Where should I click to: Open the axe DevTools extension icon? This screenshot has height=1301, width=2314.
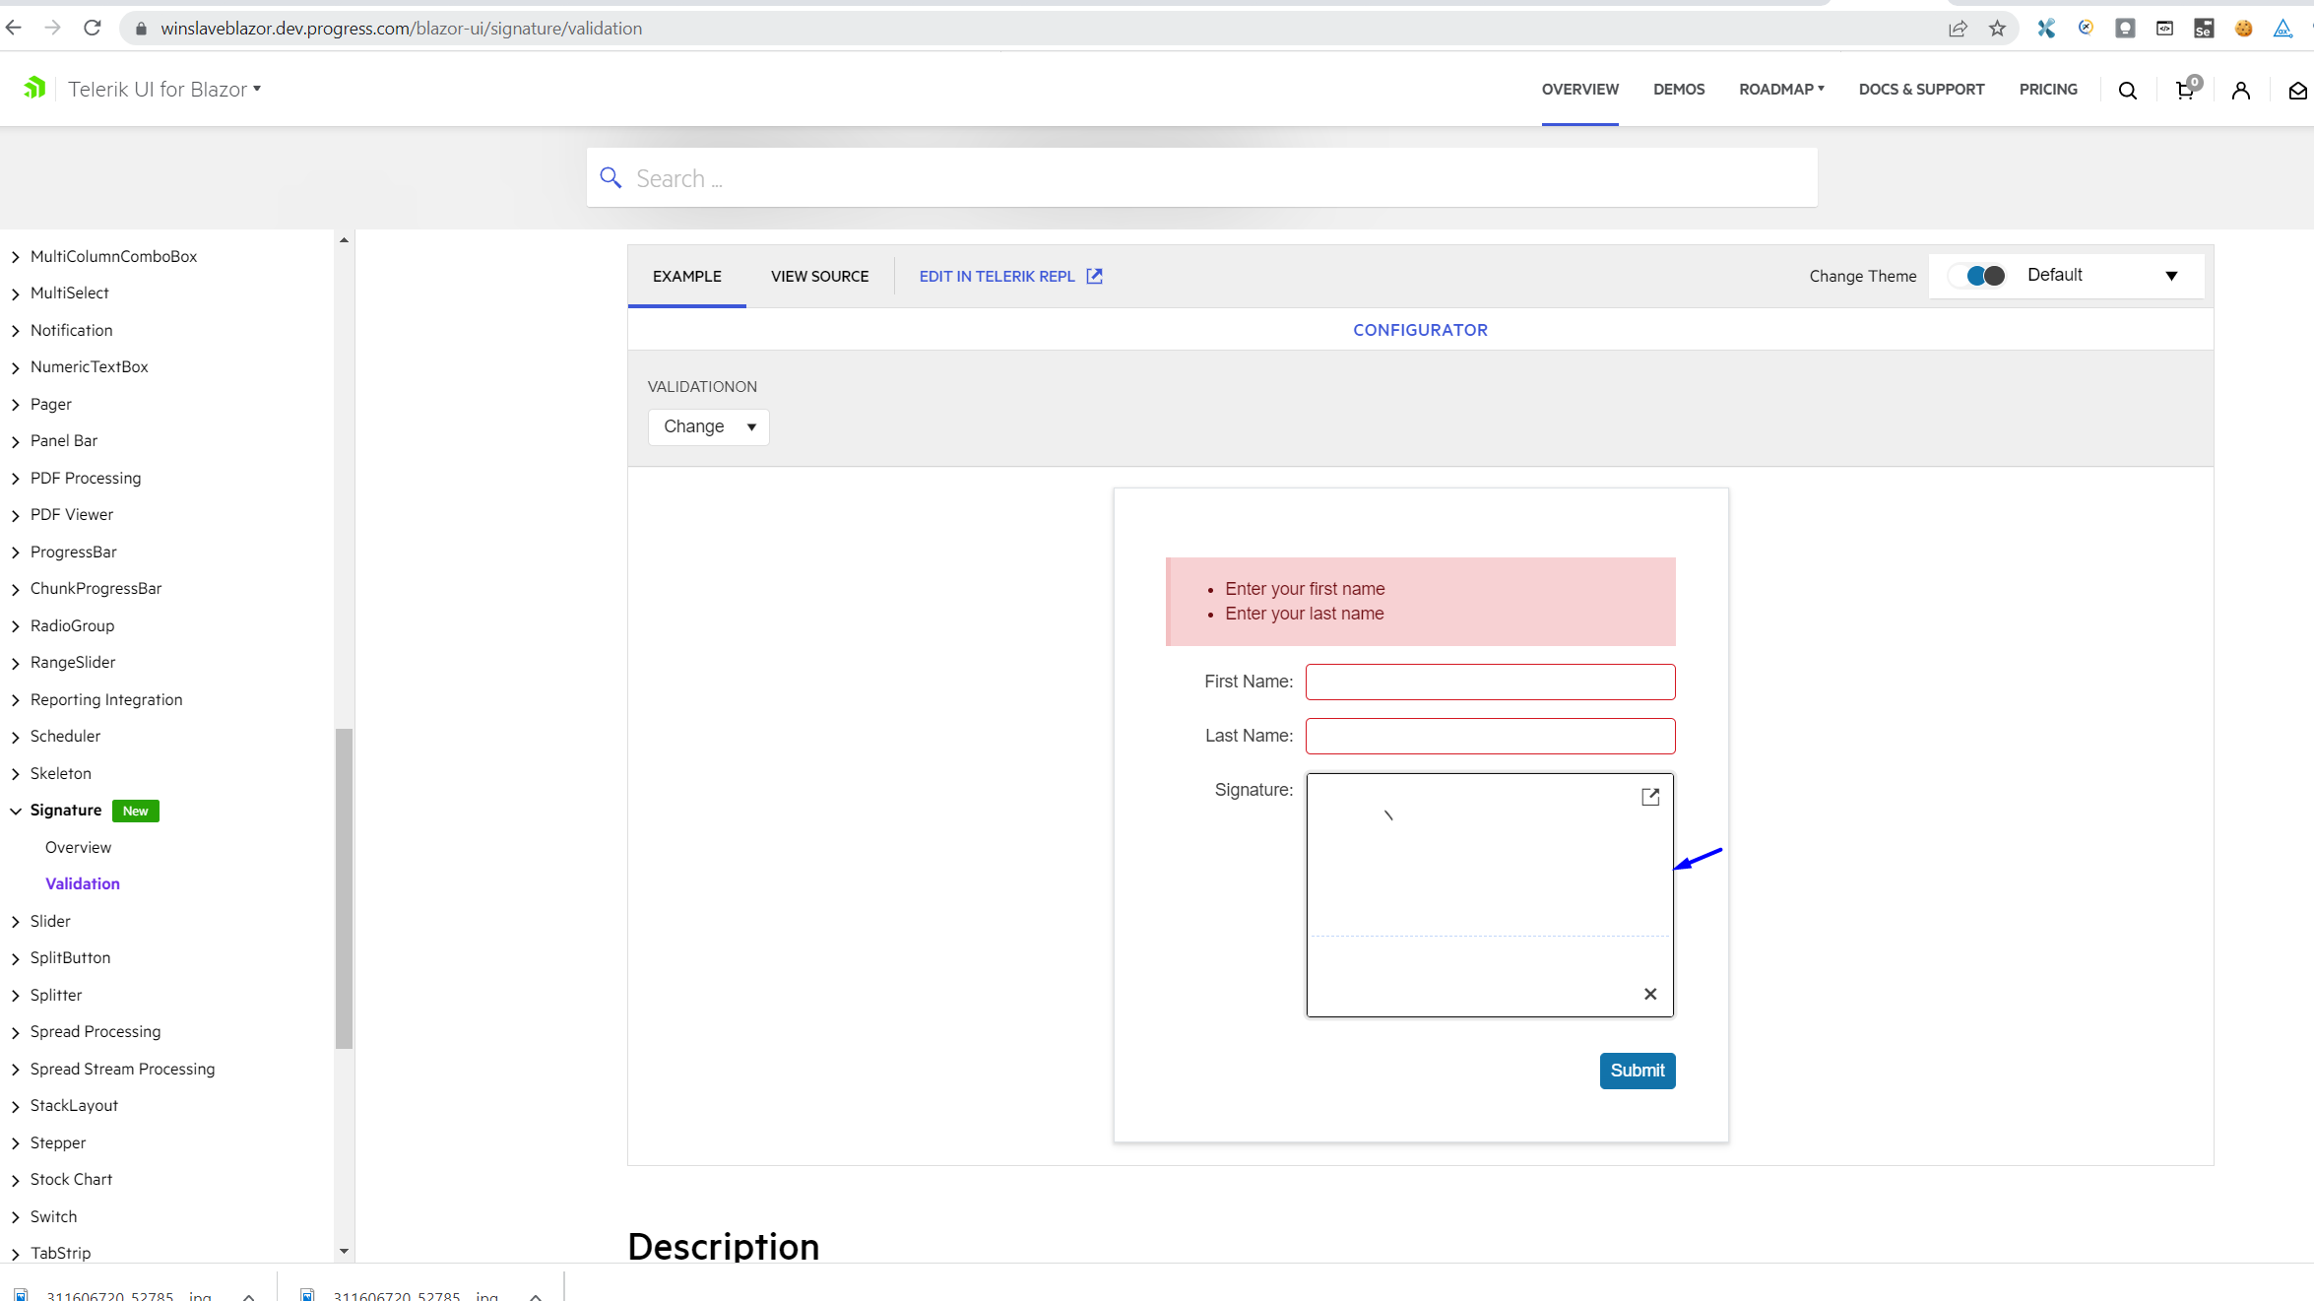coord(2282,28)
